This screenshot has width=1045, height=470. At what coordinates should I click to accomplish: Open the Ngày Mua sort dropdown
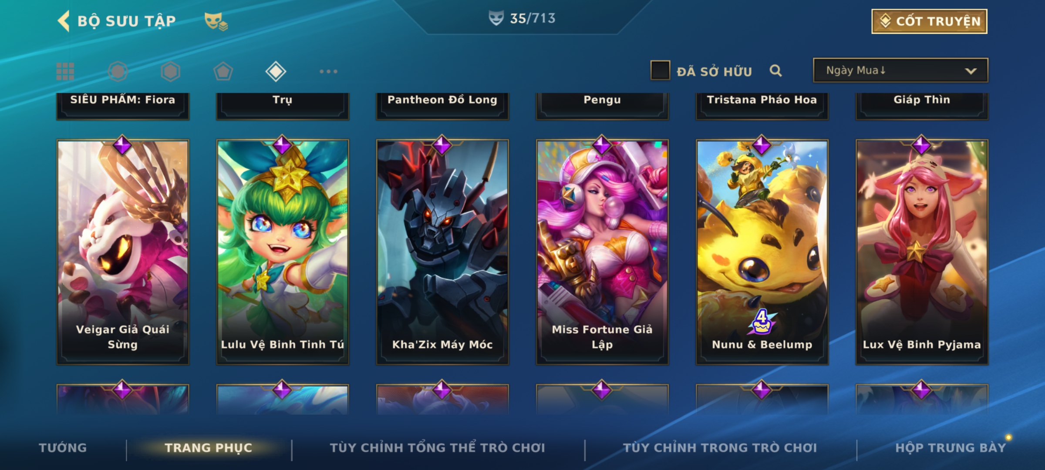tap(900, 70)
